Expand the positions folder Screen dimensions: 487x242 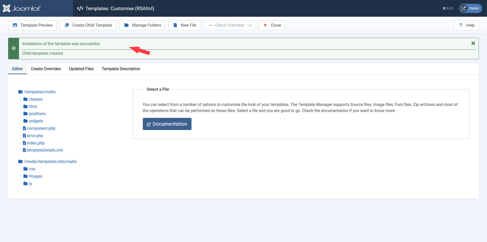(34, 114)
